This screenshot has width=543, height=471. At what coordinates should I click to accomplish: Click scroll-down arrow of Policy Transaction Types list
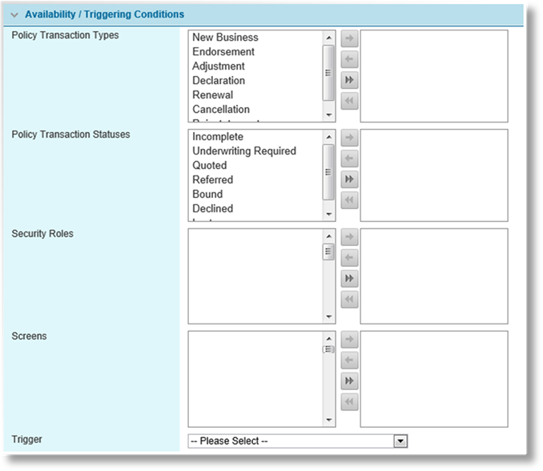pos(328,115)
